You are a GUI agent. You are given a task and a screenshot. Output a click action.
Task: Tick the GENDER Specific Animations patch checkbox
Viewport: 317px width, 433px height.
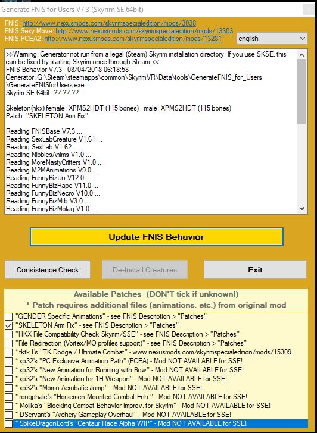[x=9, y=316]
